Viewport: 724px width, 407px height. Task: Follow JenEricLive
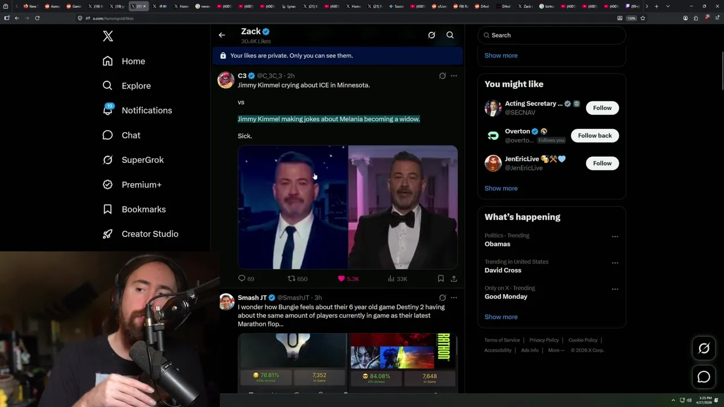point(602,163)
